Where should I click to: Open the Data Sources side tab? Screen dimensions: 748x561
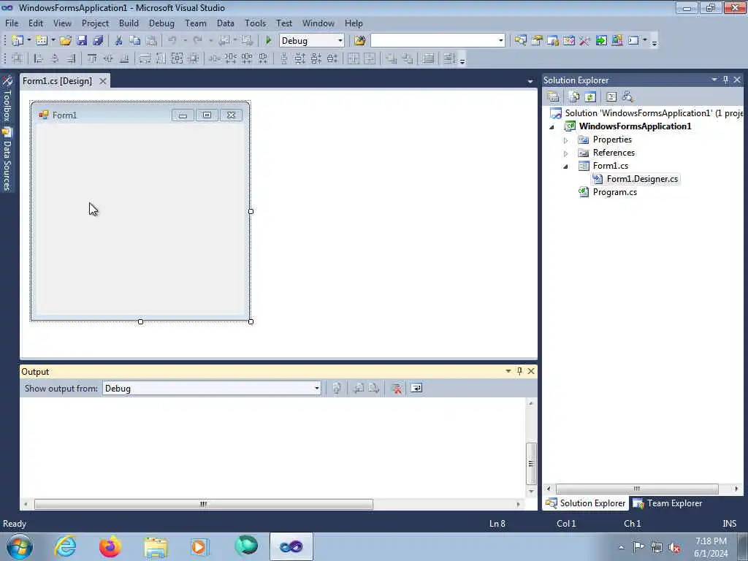7,159
